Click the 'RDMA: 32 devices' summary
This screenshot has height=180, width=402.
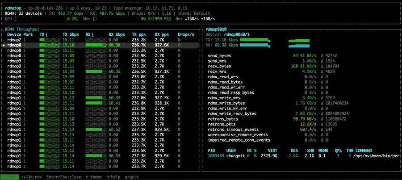(x=23, y=13)
